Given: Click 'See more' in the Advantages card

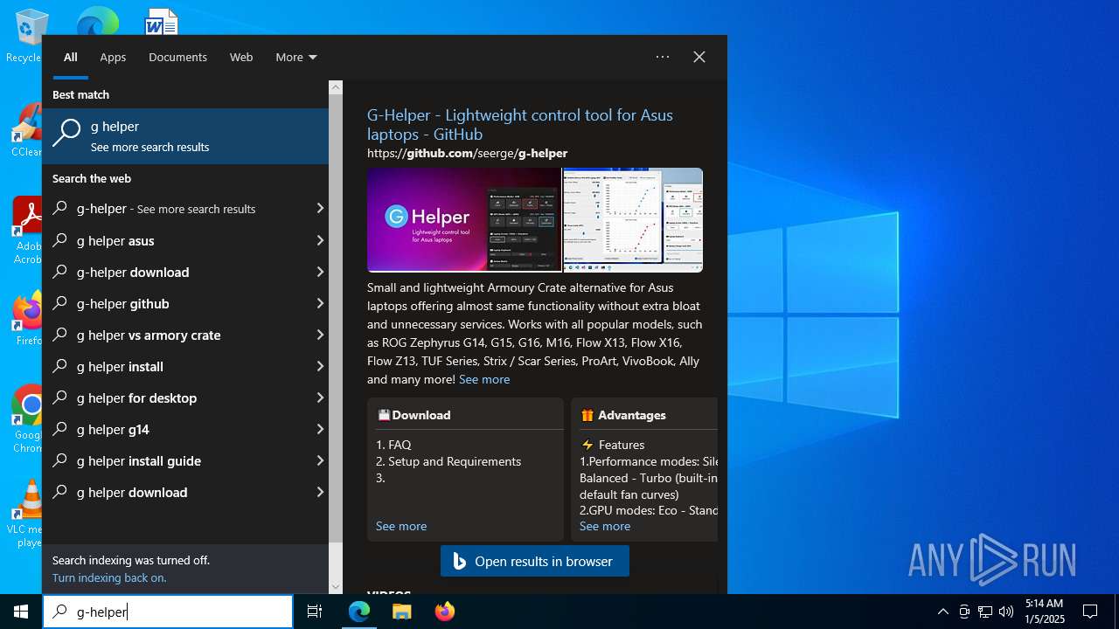Looking at the screenshot, I should (x=605, y=526).
